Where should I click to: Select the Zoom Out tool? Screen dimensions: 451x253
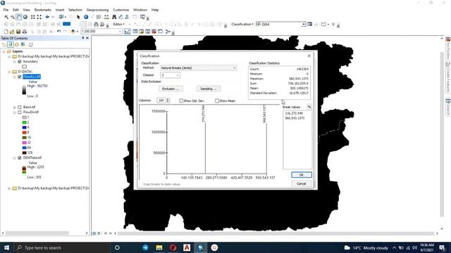pyautogui.click(x=13, y=17)
